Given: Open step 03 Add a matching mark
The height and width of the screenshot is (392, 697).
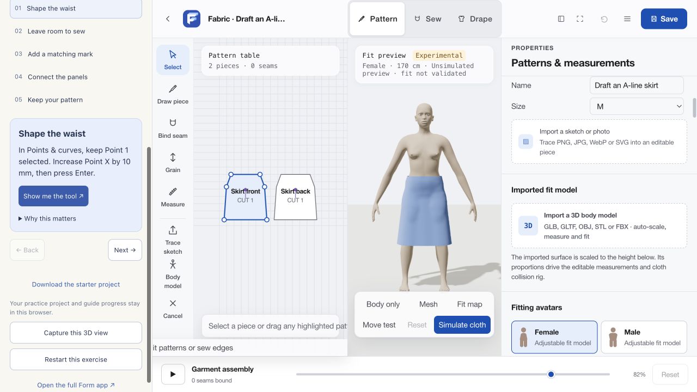Looking at the screenshot, I should (x=76, y=54).
